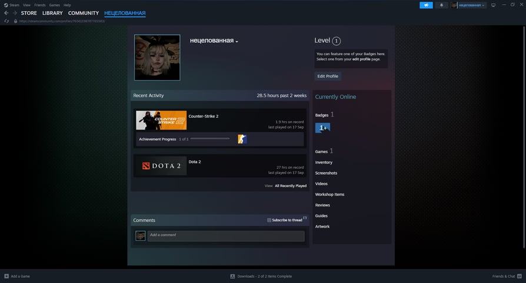Click the Counter-Strike 2 title link
The image size is (526, 283).
tap(204, 116)
